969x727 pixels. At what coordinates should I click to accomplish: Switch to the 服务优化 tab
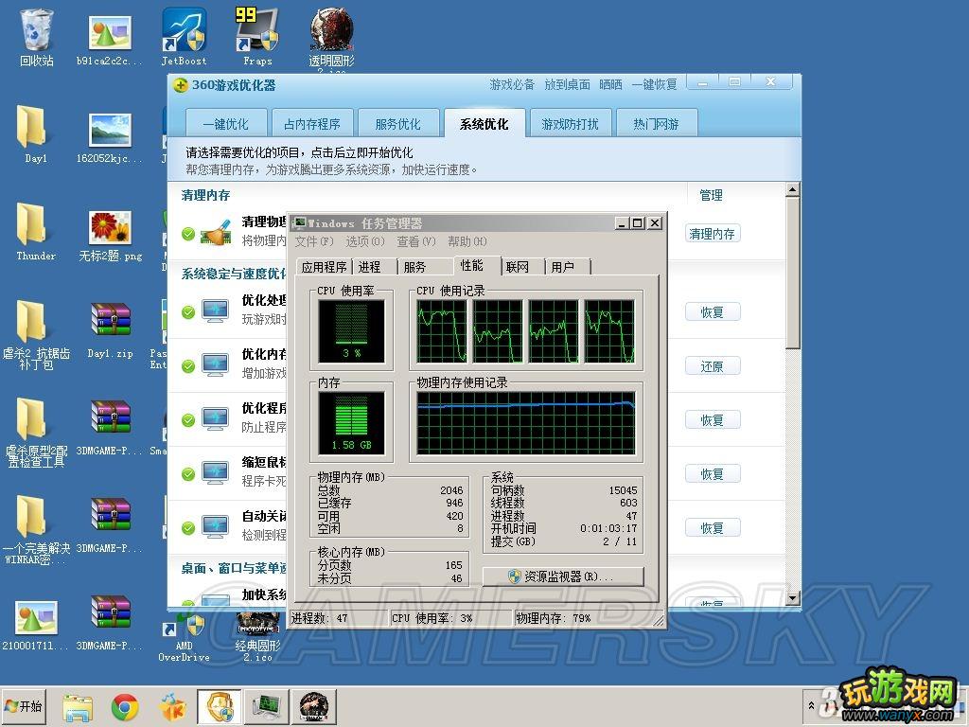tap(398, 124)
